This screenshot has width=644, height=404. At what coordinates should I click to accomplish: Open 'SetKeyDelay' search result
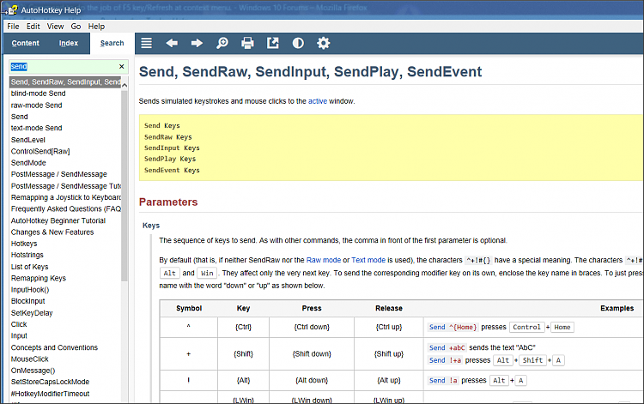32,313
